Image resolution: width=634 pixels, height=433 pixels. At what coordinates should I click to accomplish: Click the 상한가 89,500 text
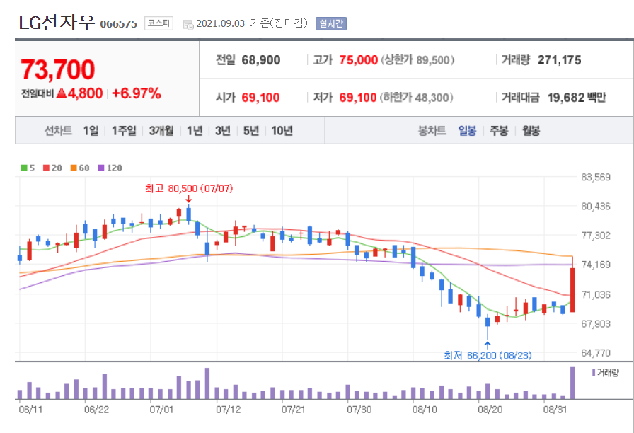click(417, 60)
